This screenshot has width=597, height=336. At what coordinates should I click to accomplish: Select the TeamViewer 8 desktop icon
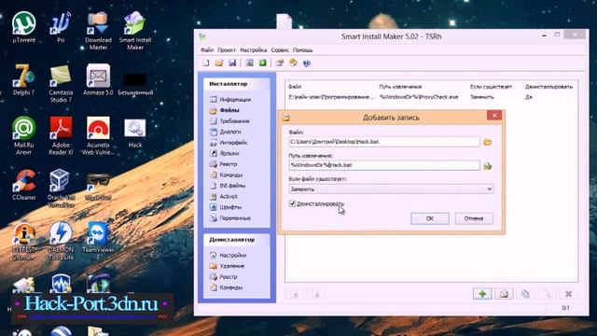tap(98, 241)
